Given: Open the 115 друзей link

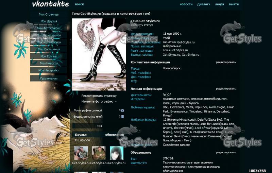Looking at the screenshot, I should 82,140.
